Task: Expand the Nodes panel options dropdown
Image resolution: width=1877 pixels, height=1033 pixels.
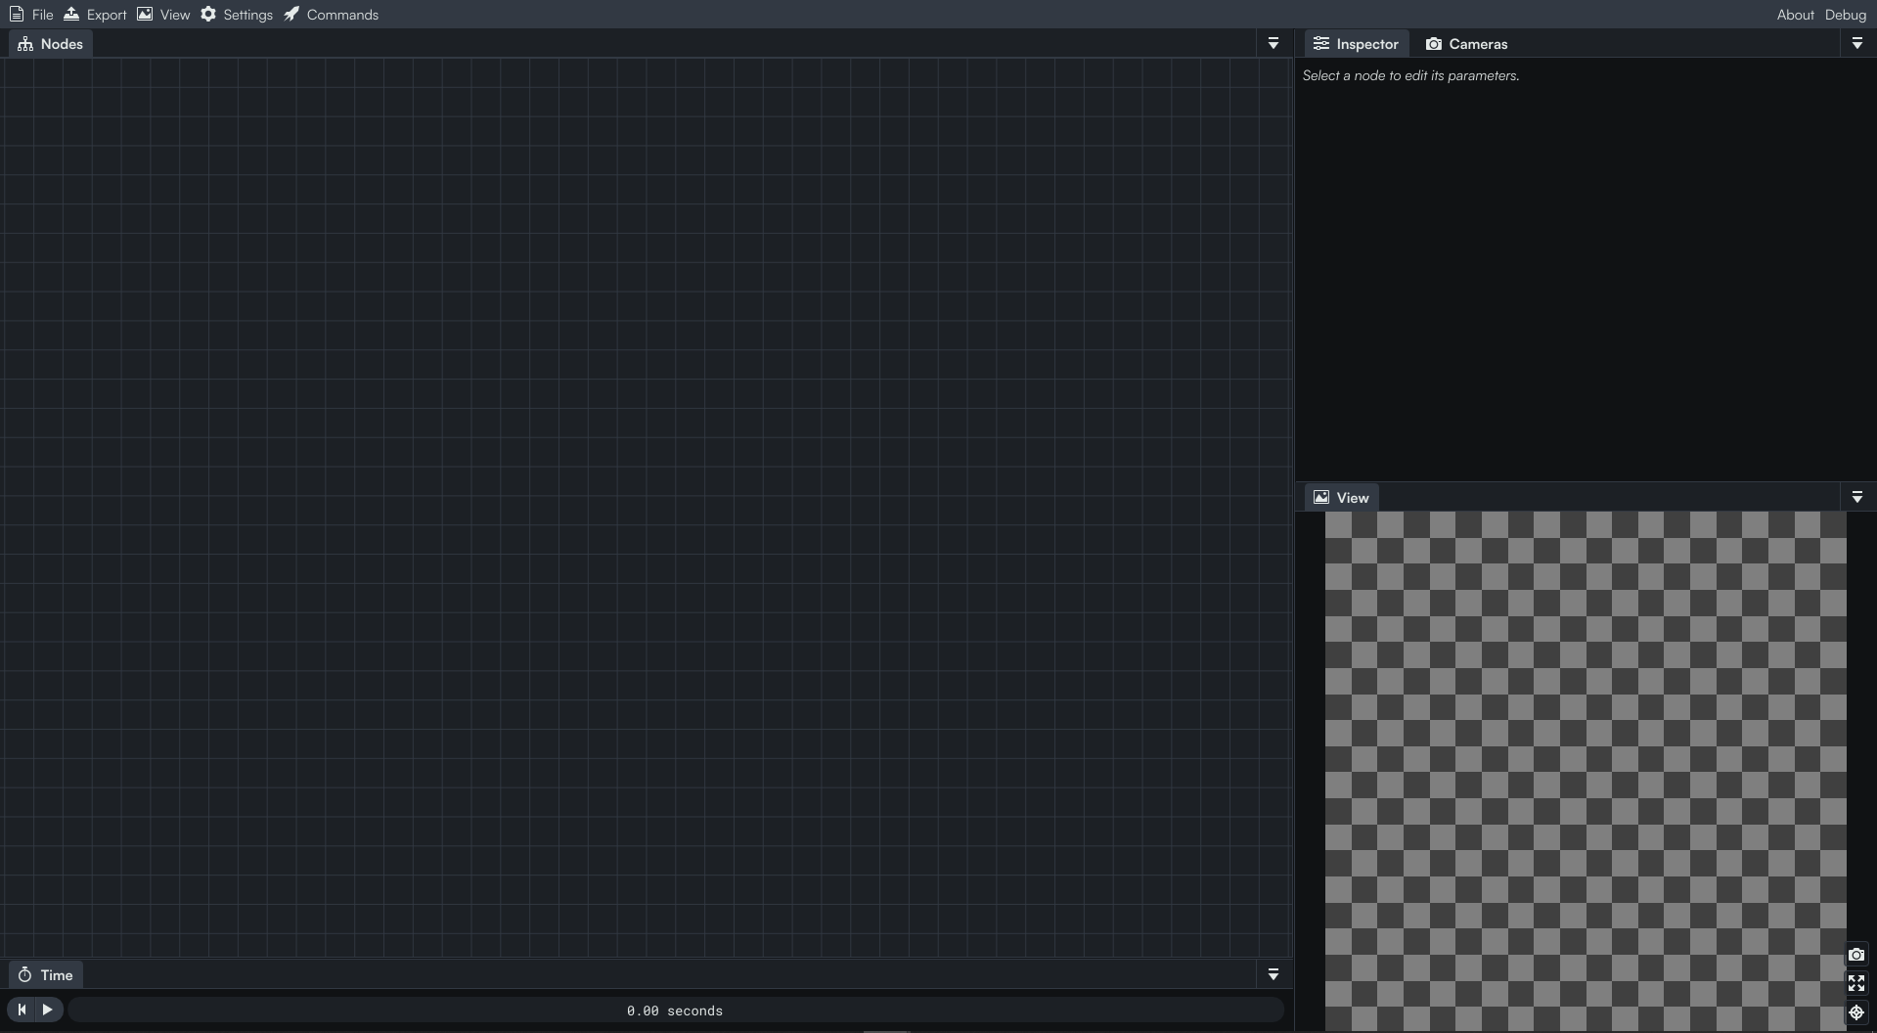Action: coord(1273,44)
